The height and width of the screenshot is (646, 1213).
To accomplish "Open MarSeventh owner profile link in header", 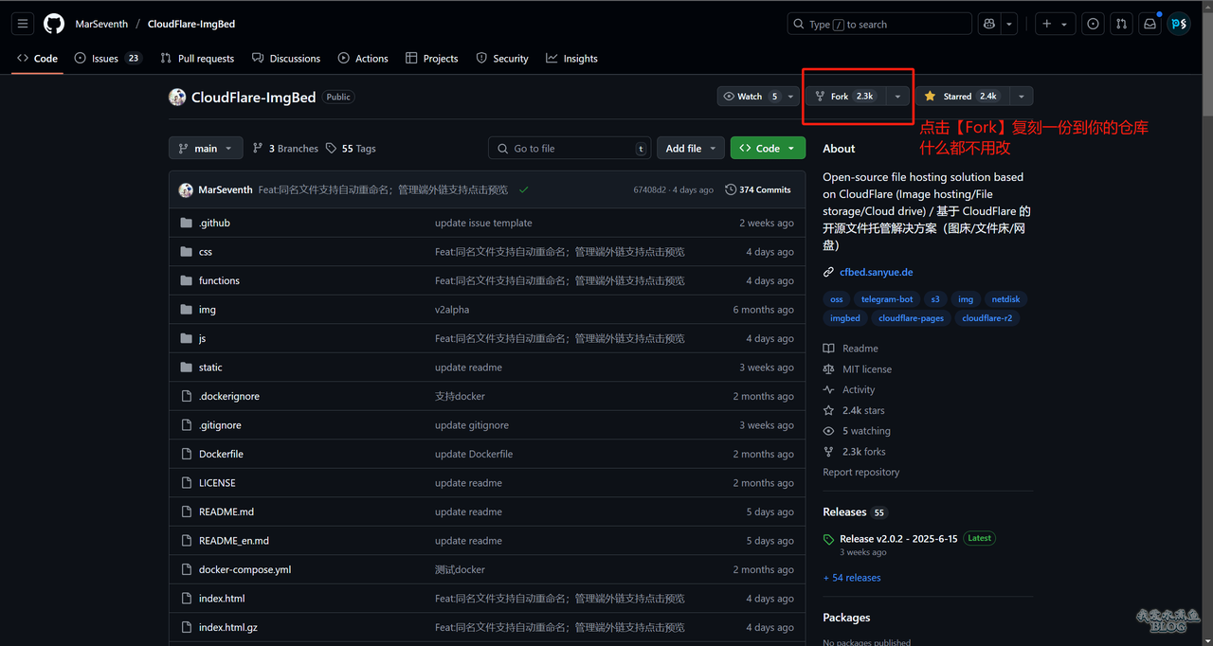I will pos(101,24).
